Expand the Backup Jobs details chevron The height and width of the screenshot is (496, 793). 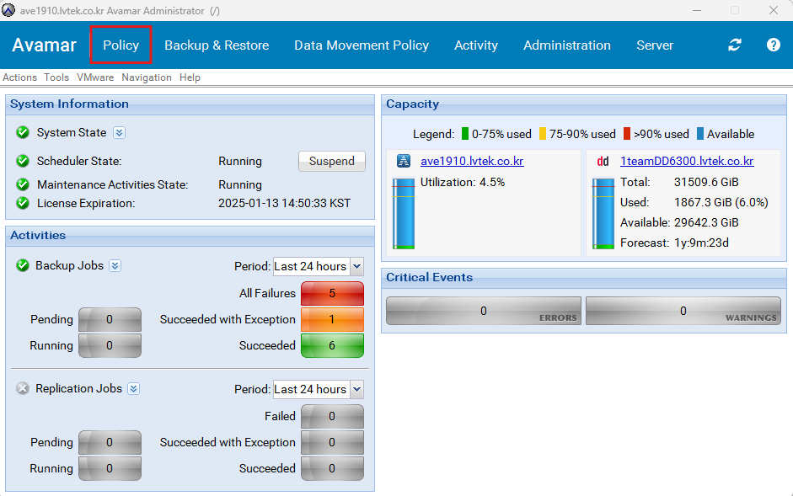[x=115, y=266]
